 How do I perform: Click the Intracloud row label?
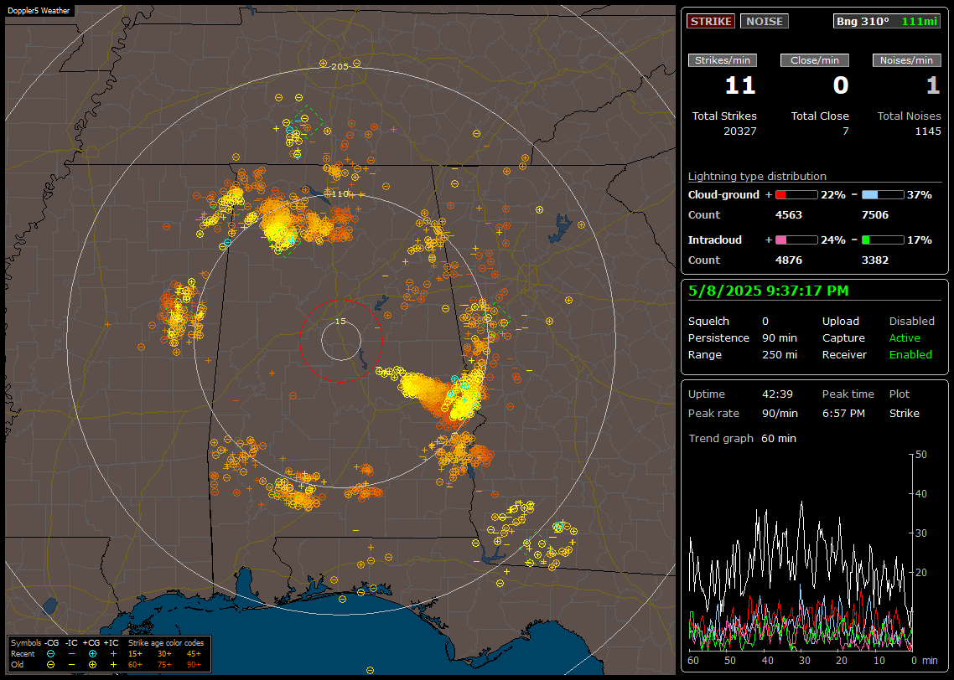click(x=715, y=240)
